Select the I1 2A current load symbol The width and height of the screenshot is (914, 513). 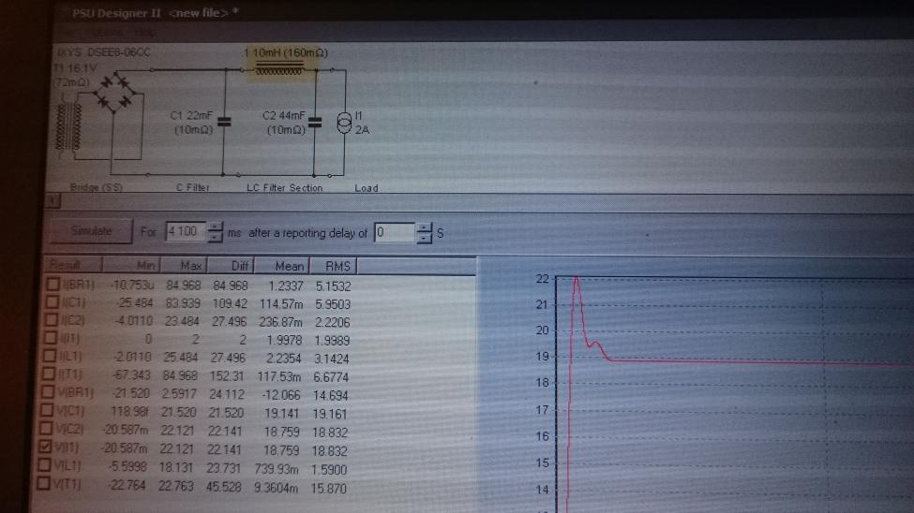click(344, 123)
